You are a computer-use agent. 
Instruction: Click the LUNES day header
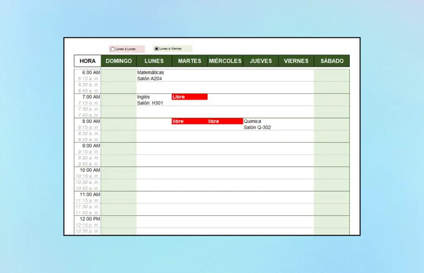154,61
